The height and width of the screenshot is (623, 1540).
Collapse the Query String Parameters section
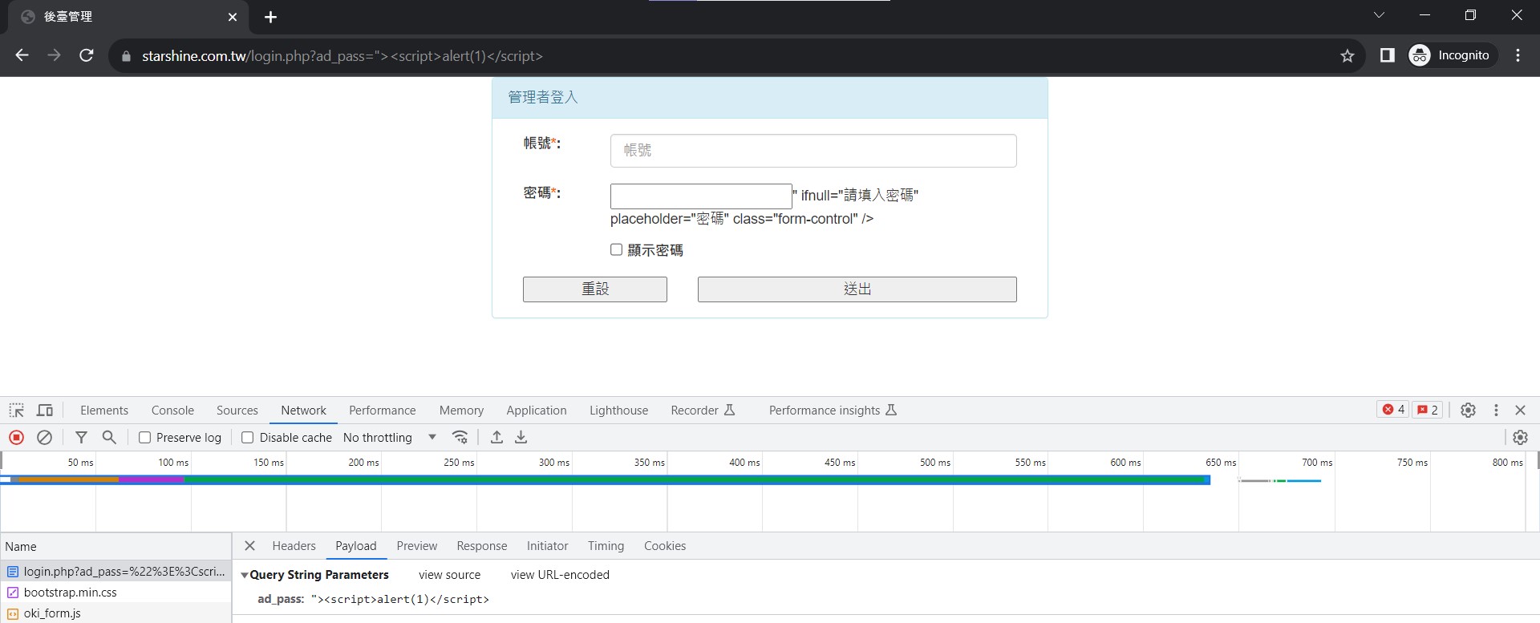tap(245, 576)
